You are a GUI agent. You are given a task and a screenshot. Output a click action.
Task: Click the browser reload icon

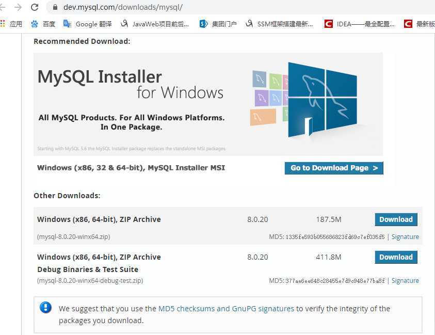coord(35,7)
